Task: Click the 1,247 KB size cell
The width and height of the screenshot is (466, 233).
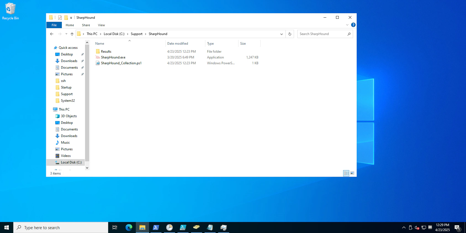Action: [252, 57]
